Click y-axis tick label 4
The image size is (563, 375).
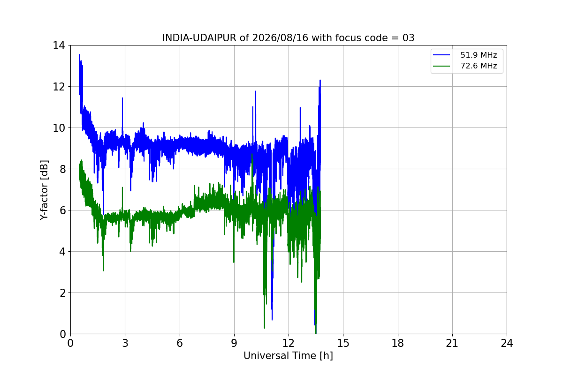tap(62, 252)
